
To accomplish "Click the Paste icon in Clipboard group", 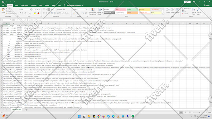I will (3, 10).
